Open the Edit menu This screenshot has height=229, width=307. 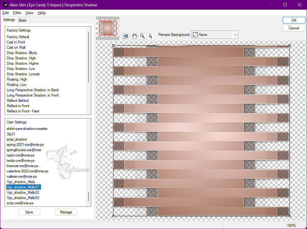6,13
